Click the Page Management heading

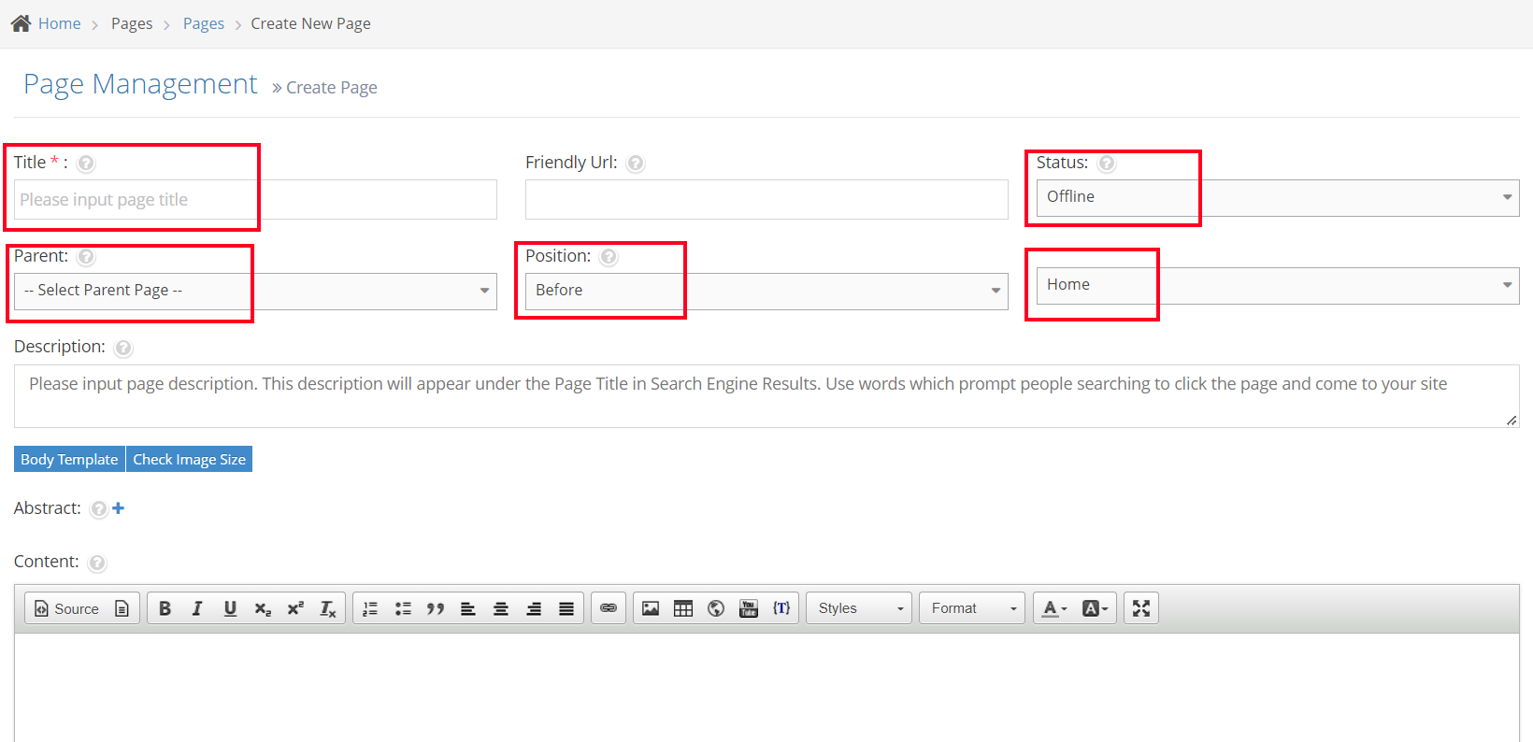pos(140,84)
